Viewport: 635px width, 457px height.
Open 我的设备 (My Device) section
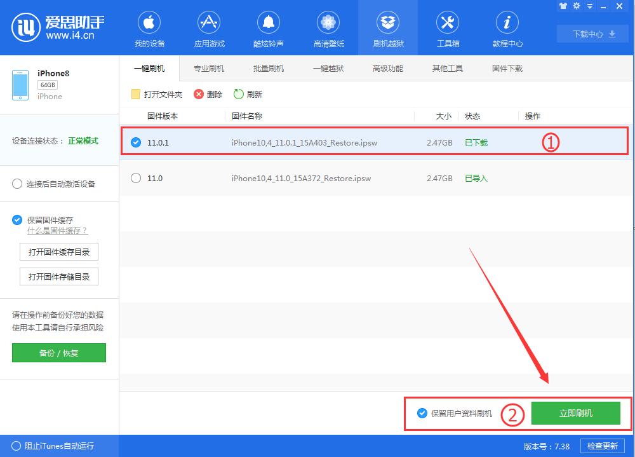tap(149, 29)
